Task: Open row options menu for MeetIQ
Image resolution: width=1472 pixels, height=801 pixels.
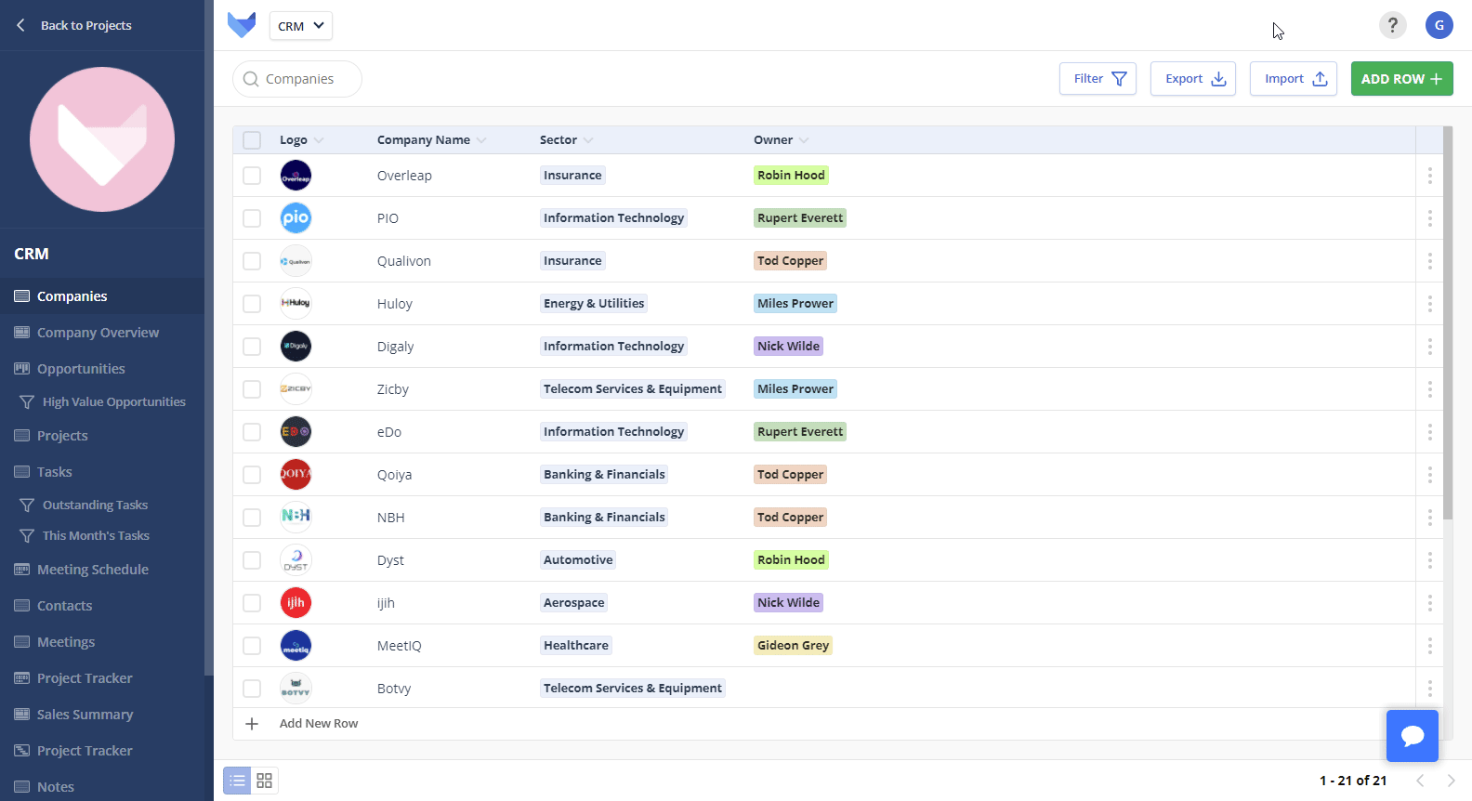Action: [1429, 646]
